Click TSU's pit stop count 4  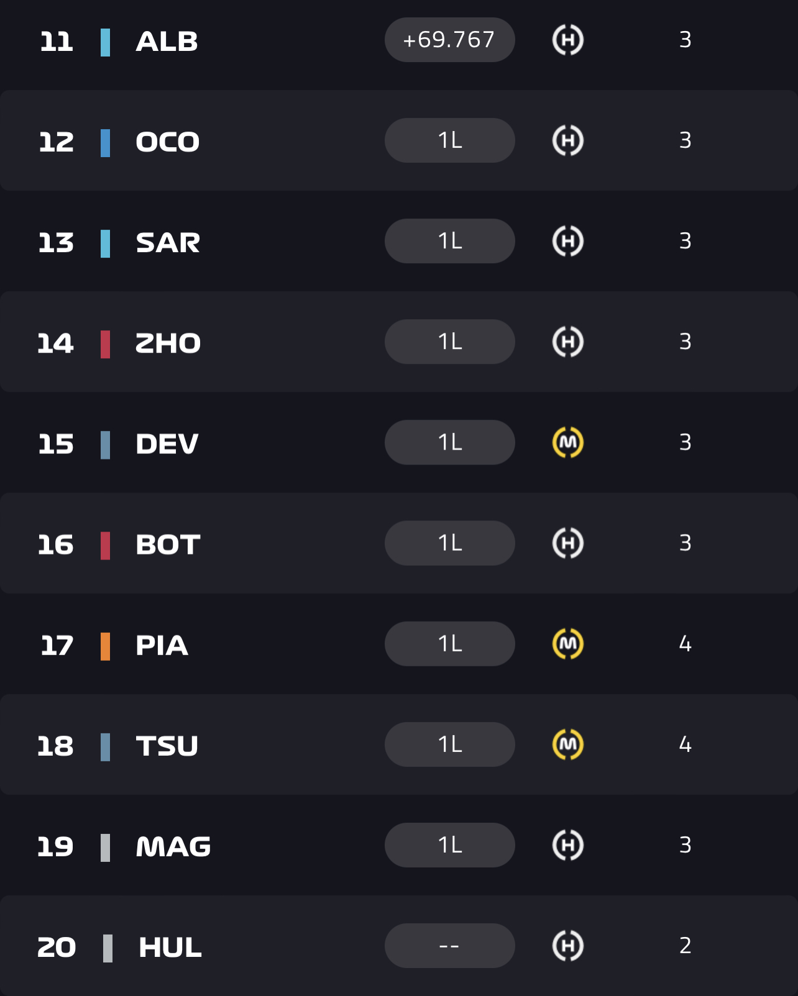click(x=685, y=745)
